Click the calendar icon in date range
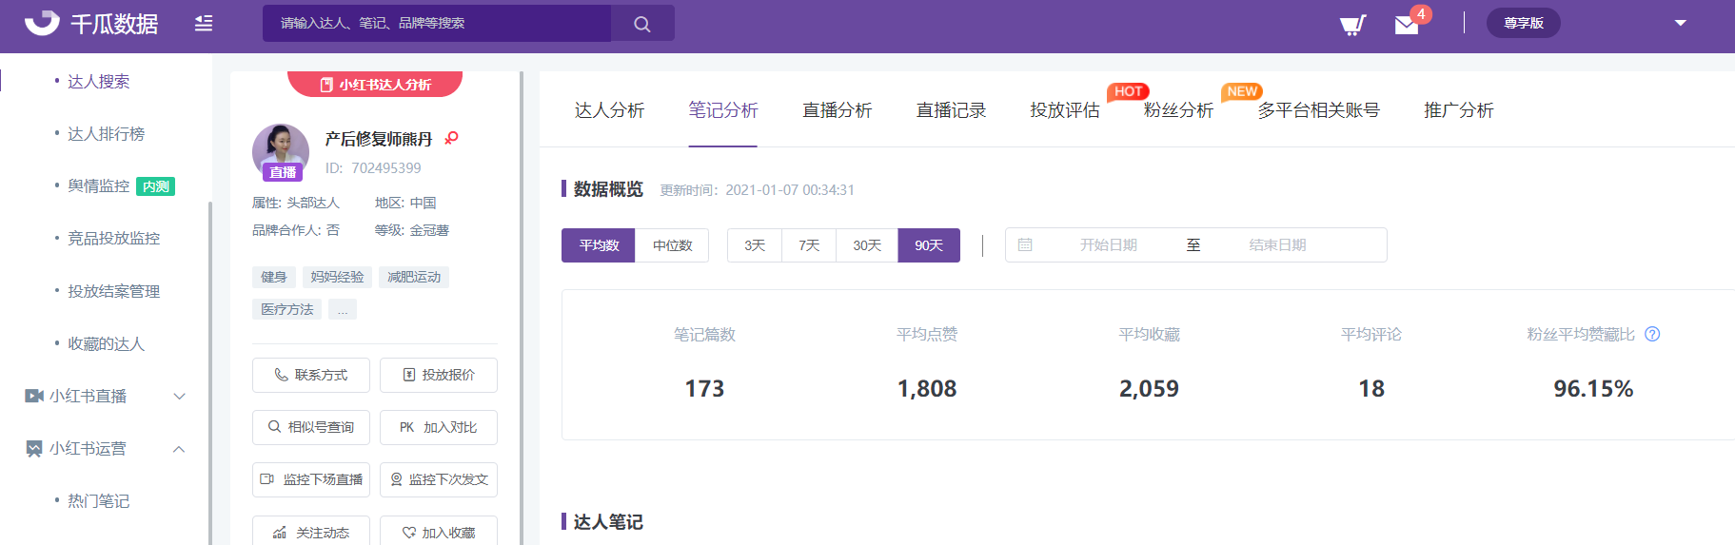Image resolution: width=1735 pixels, height=545 pixels. click(x=1025, y=245)
